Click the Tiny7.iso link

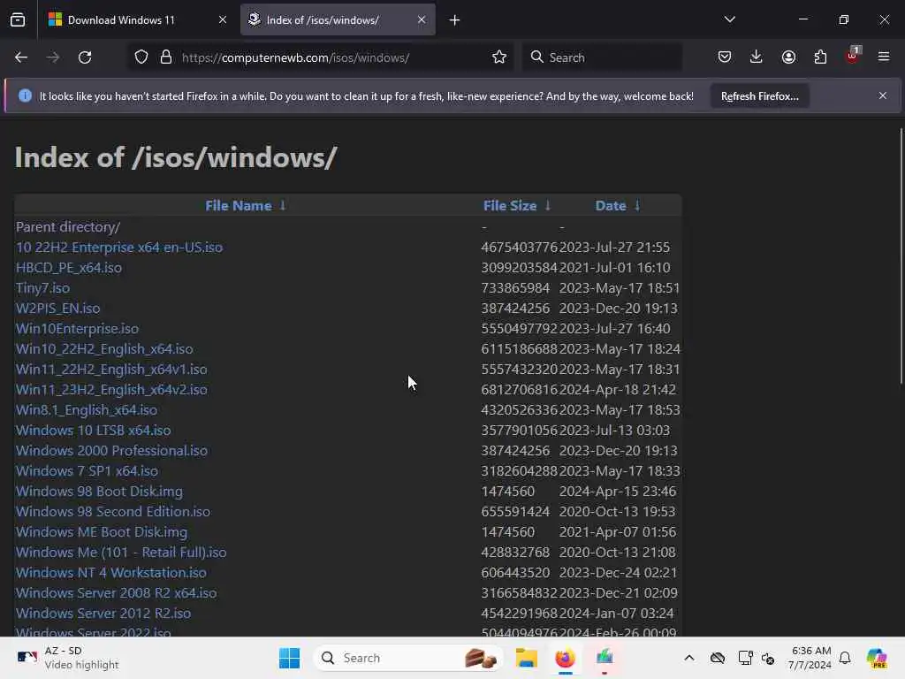pyautogui.click(x=42, y=288)
